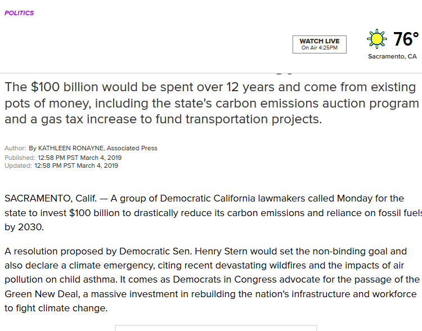Open the POLITICS section link

coord(19,13)
